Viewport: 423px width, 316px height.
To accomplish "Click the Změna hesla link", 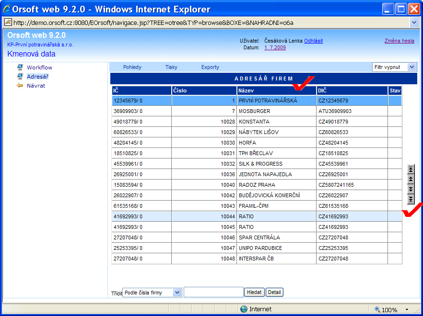I will point(399,41).
